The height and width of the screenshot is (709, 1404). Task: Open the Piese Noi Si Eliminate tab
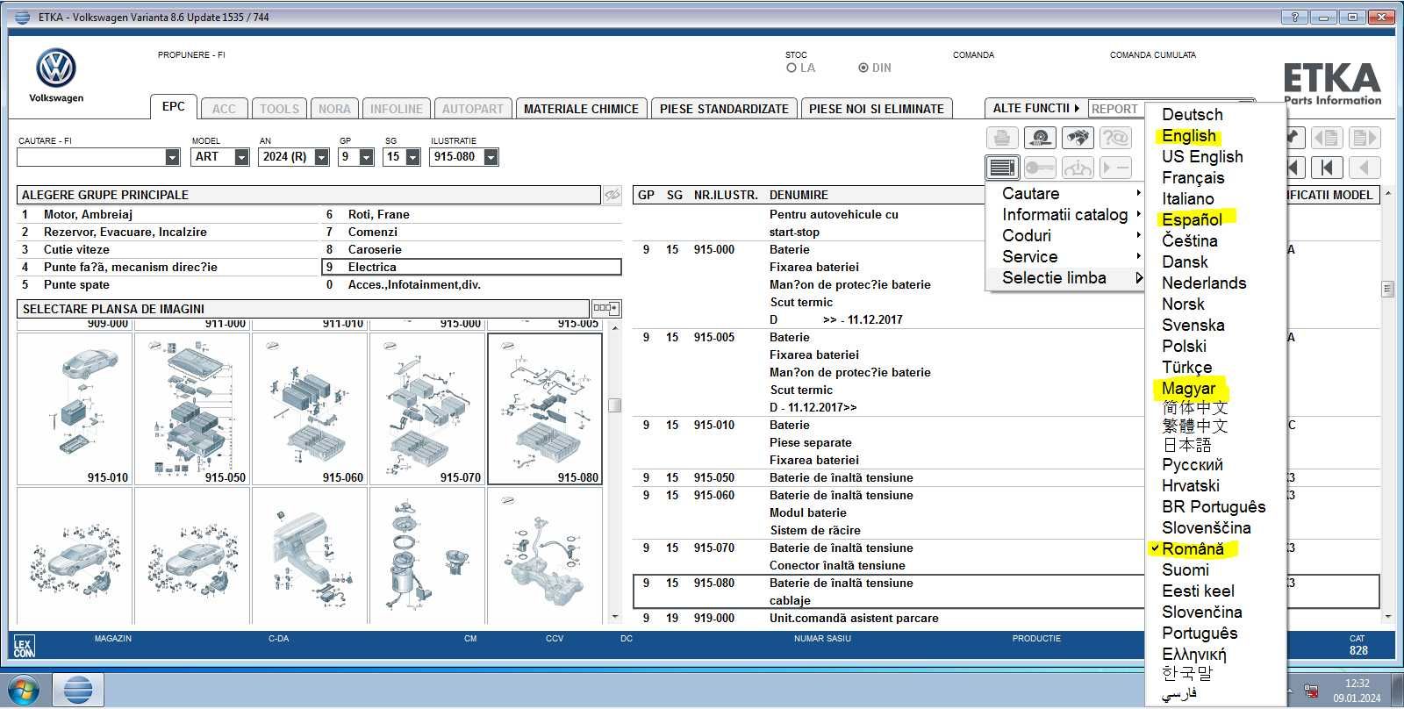[877, 109]
